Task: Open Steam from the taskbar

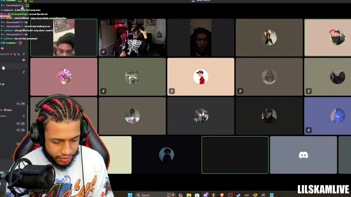Action: [x=238, y=195]
